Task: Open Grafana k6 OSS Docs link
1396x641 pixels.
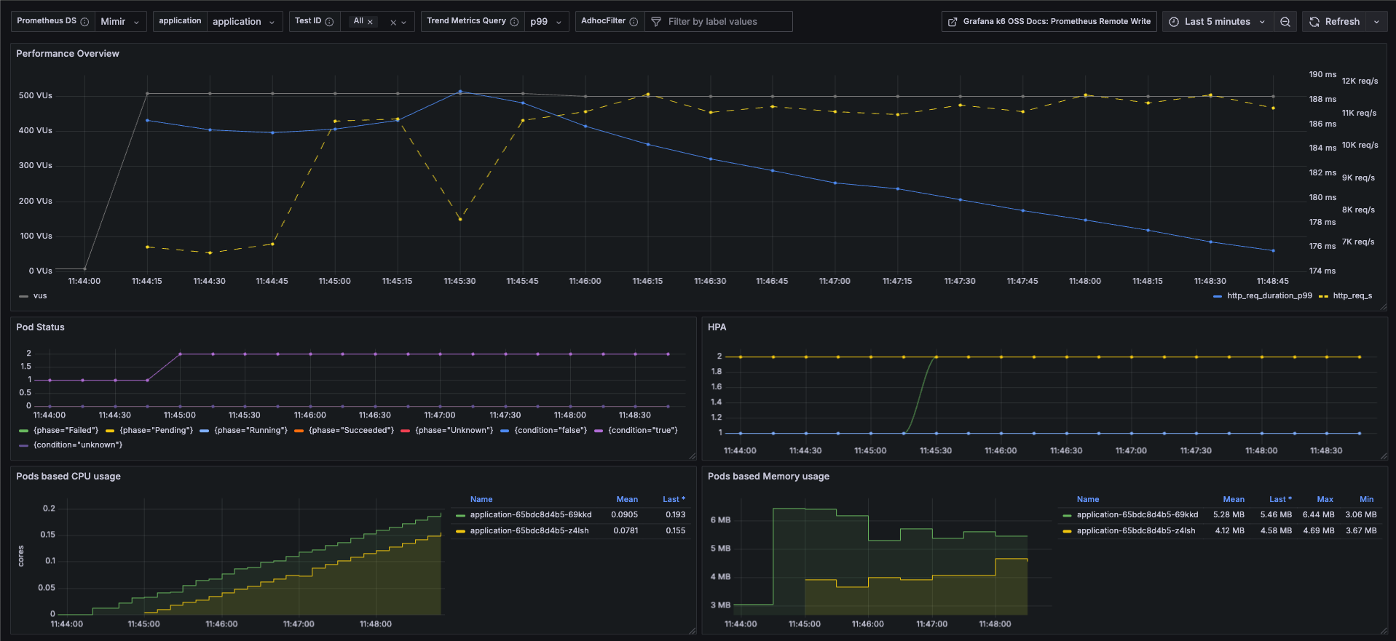Action: (x=1049, y=22)
